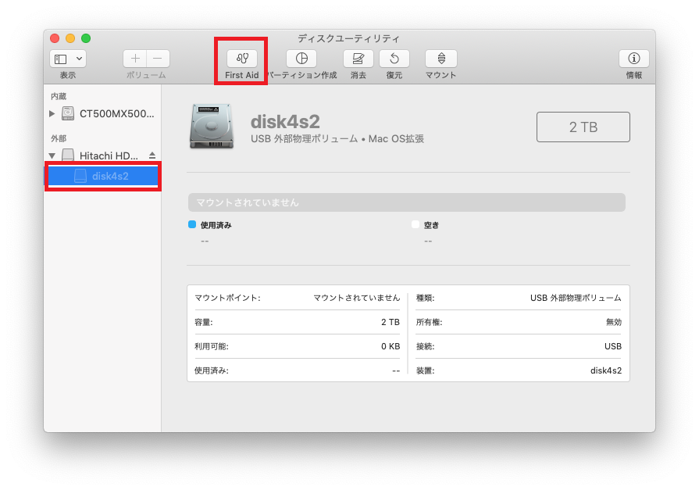Click the blue 使用済み color swatch
The height and width of the screenshot is (490, 699).
pos(192,224)
